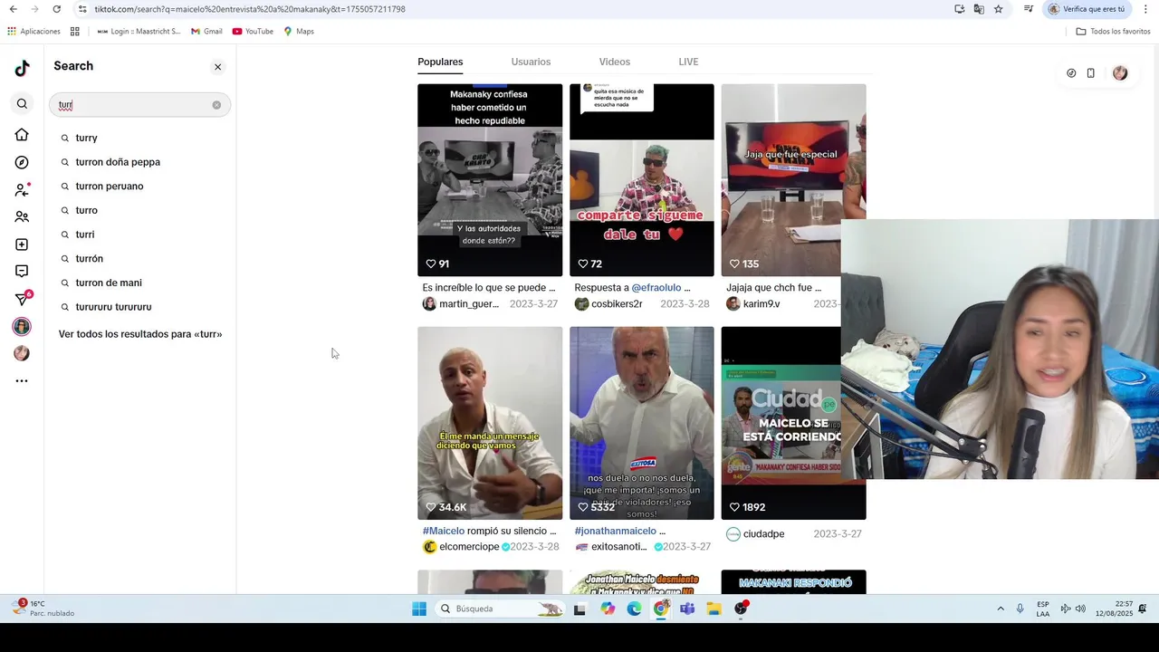Open the Exitosa video with 5332 likes

(x=642, y=423)
